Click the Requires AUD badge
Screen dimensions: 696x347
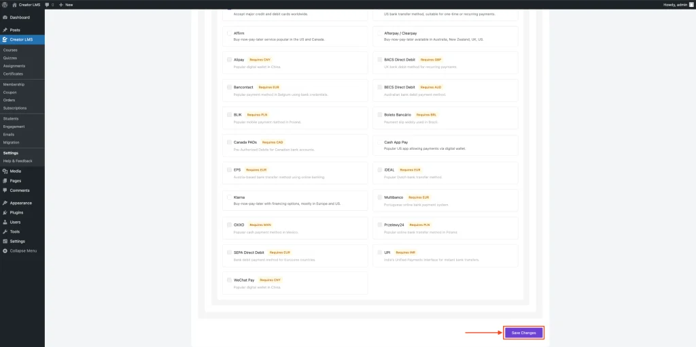431,87
